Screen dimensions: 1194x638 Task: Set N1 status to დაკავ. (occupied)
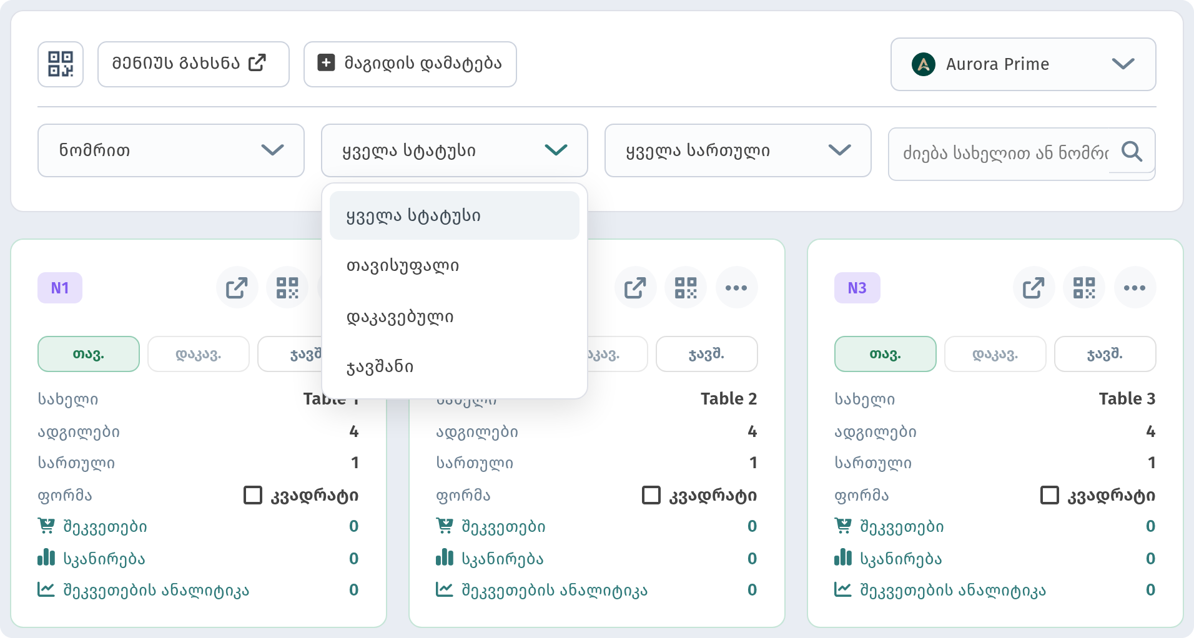[x=199, y=354]
